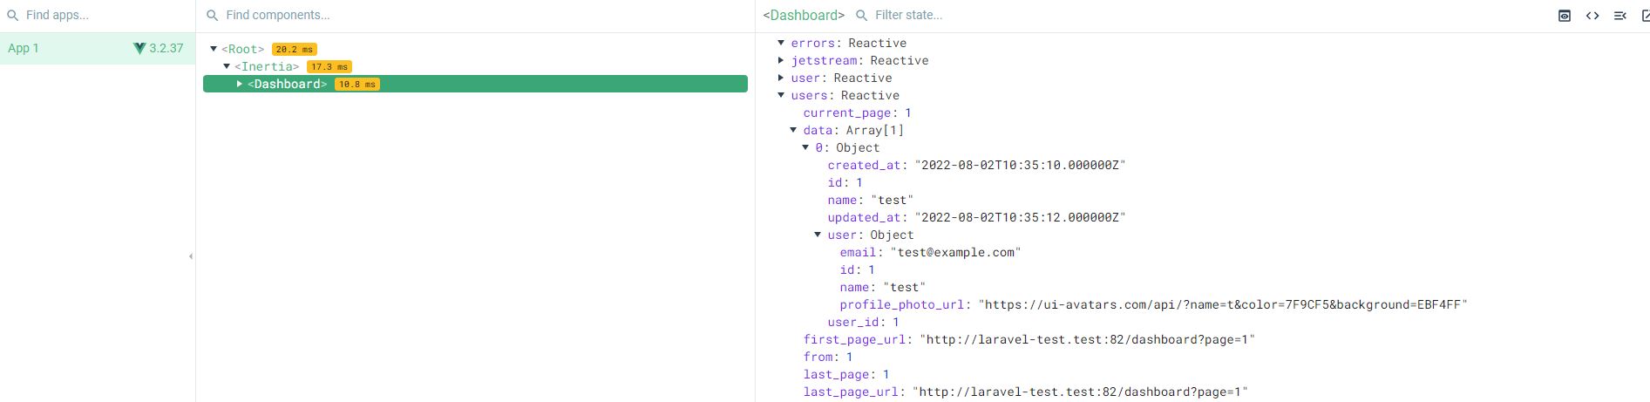1650x402 pixels.
Task: Click the 20.2 ms render badge
Action: tap(295, 50)
